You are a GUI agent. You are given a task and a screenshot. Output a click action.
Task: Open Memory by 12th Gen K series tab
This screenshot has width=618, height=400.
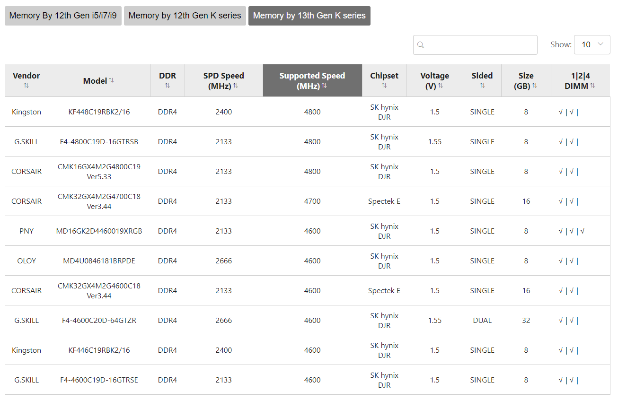click(185, 16)
